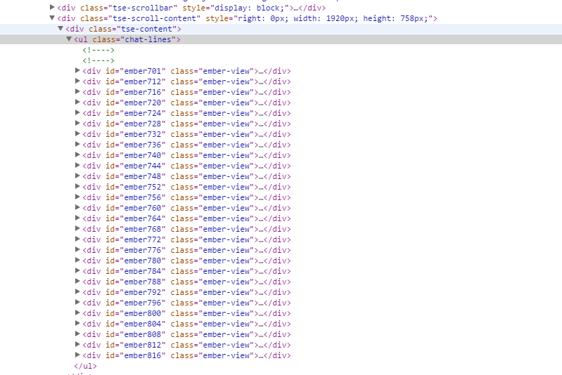This screenshot has width=562, height=375.
Task: Select the ember776 div row text
Action: [x=186, y=250]
